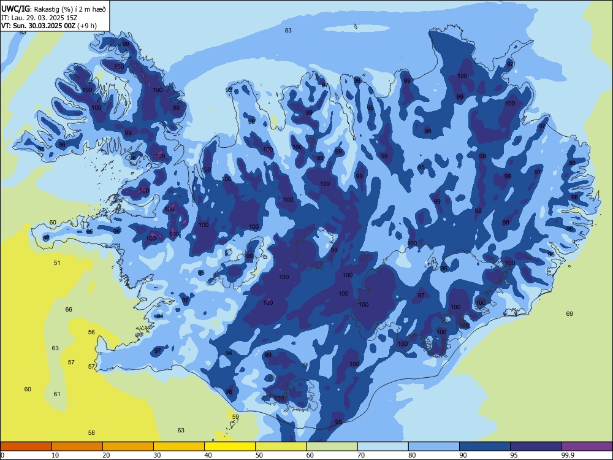Click the legend scale label 30

157,455
